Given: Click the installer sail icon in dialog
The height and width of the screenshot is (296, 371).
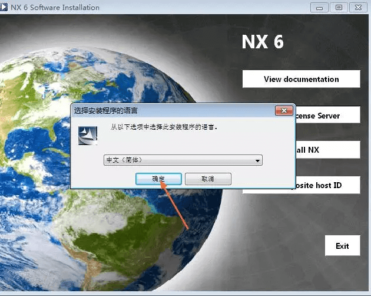Looking at the screenshot, I should click(x=88, y=136).
